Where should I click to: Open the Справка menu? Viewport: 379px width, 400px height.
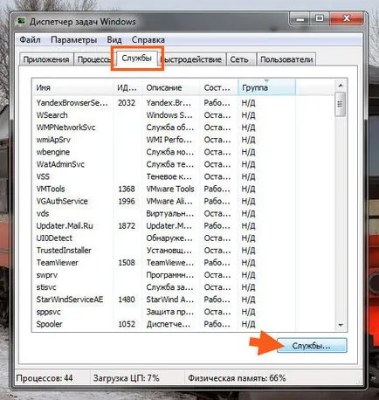point(148,39)
